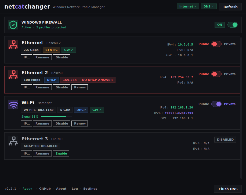Click the DHCP badge on Ethernet 2
The height and width of the screenshot is (195, 246).
tap(52, 80)
